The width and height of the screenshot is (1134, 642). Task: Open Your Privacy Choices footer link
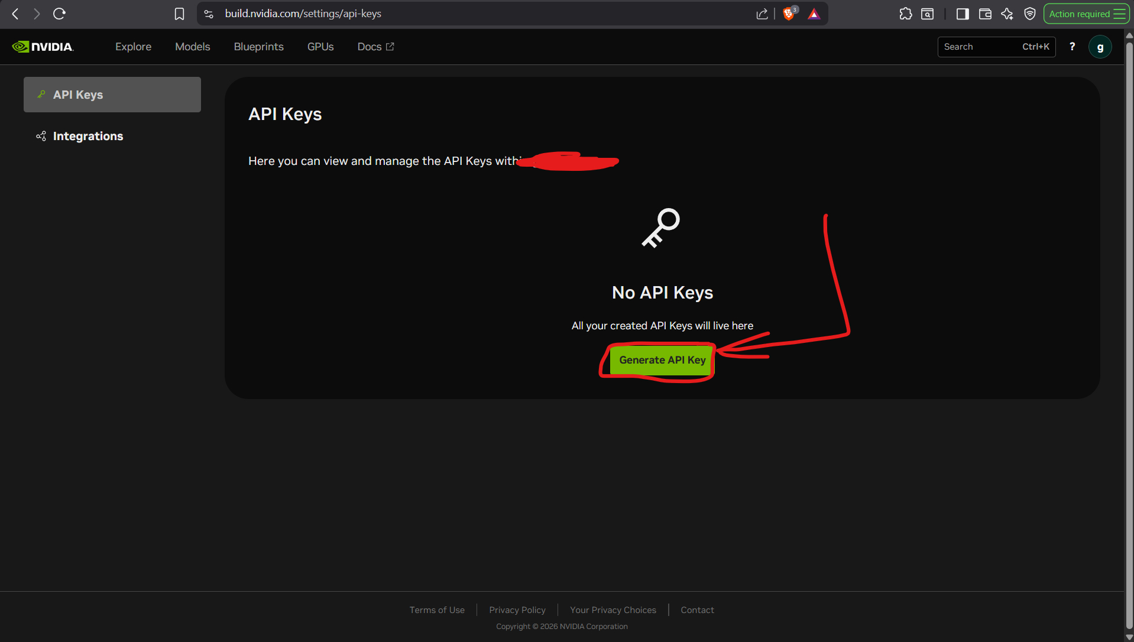[613, 610]
